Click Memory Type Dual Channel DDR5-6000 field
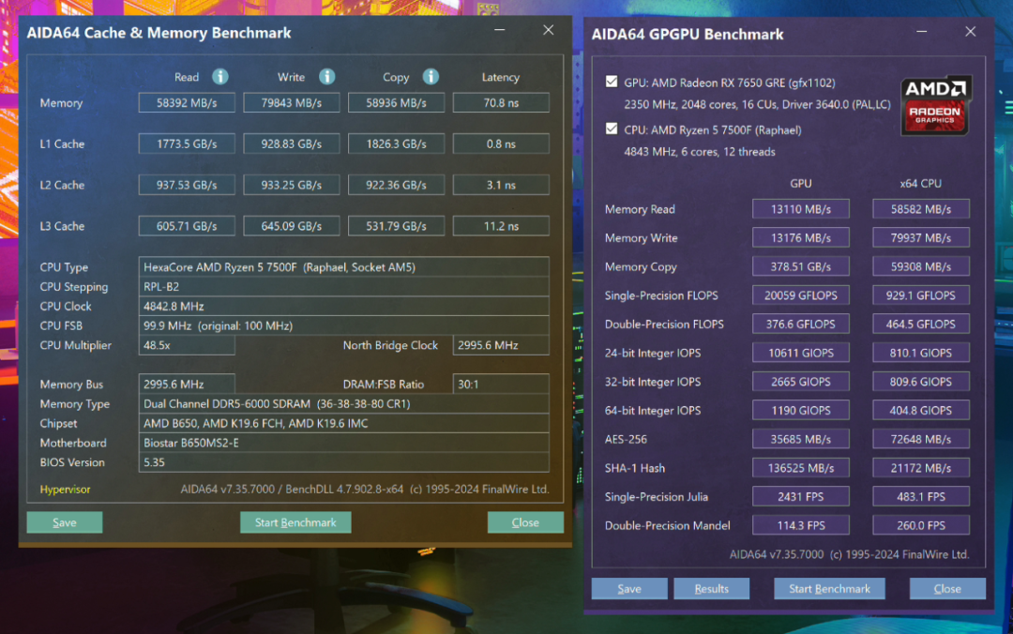Viewport: 1013px width, 634px height. [343, 404]
